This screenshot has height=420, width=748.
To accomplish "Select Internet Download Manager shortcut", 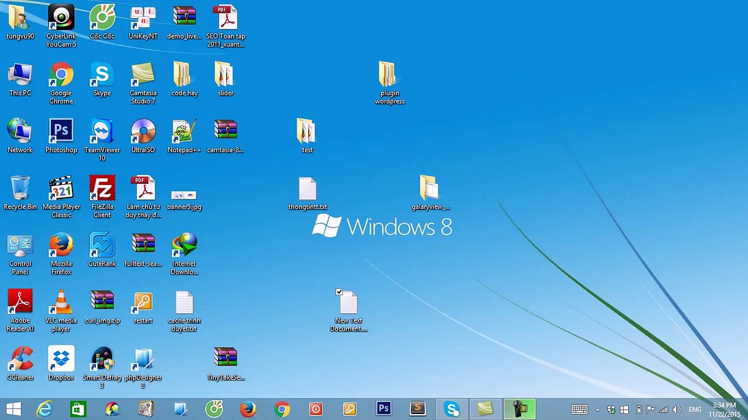I will (184, 254).
